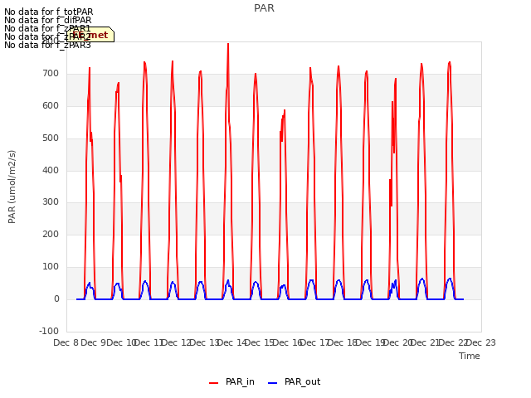Image resolution: width=531 pixels, height=398 pixels.
Task: Click the Dec 15 x-axis tick label
Action: [x=260, y=342]
